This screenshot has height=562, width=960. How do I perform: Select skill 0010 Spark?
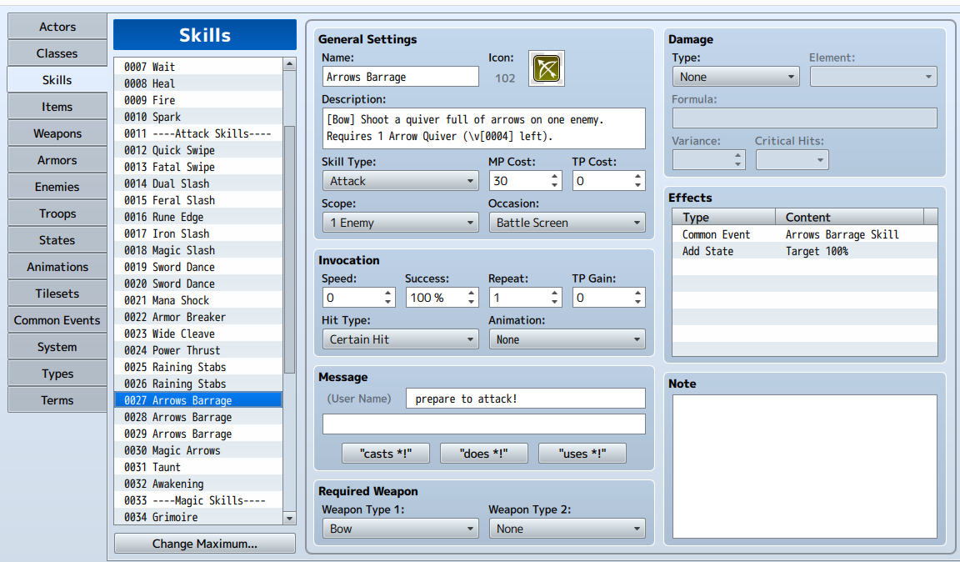(x=198, y=117)
